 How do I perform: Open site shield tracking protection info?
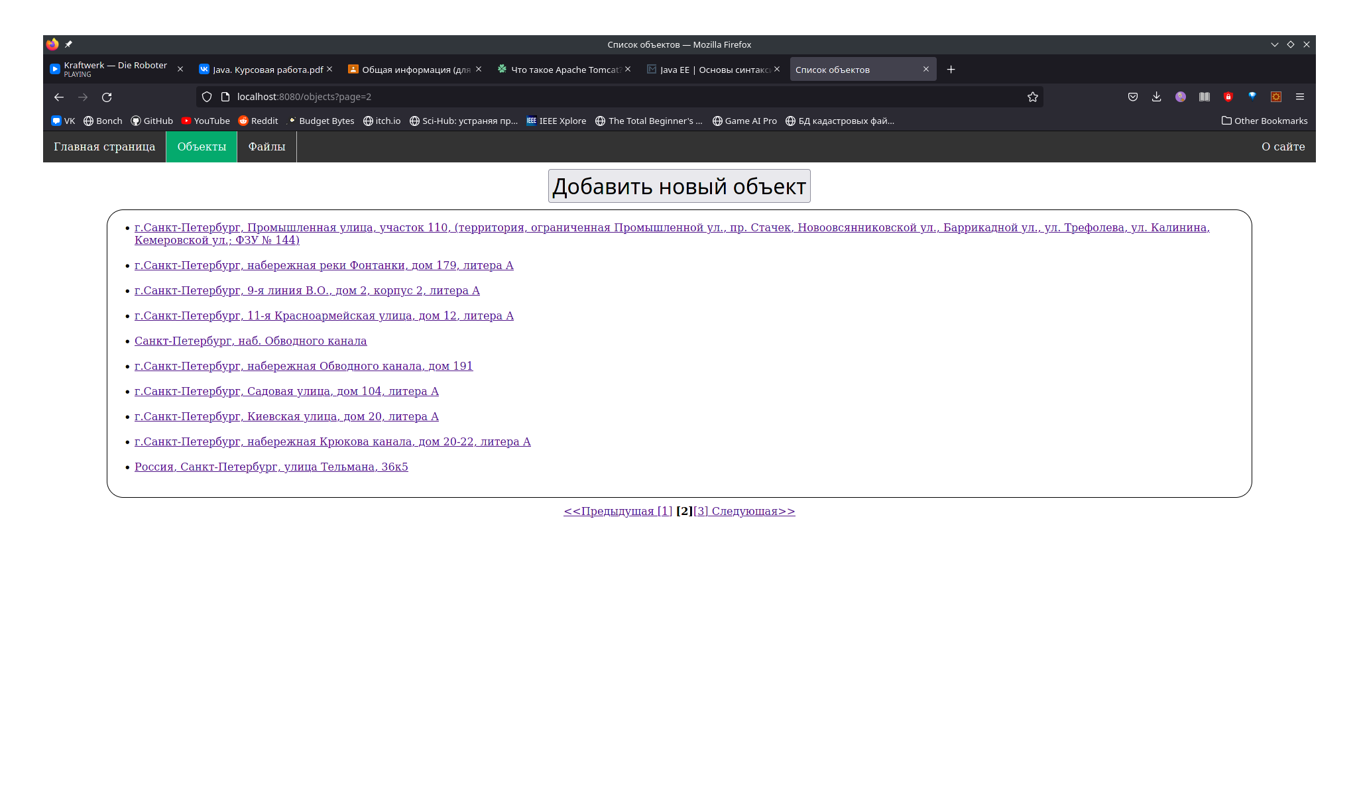click(x=207, y=97)
